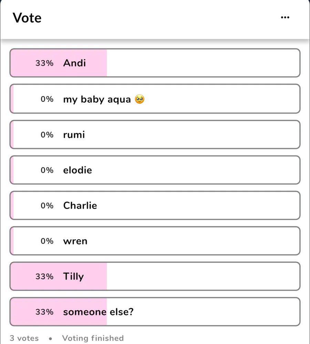Vote for the Charlie option

[x=155, y=206]
